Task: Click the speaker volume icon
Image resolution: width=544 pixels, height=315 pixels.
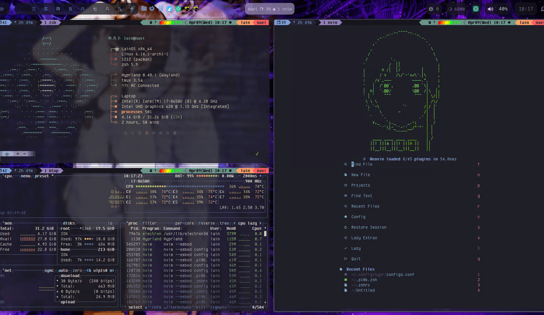Action: click(x=490, y=9)
